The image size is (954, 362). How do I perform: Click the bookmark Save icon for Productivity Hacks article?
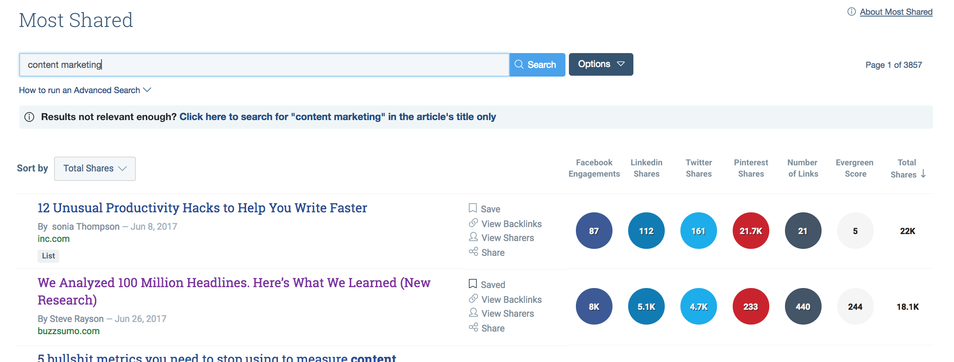tap(473, 208)
